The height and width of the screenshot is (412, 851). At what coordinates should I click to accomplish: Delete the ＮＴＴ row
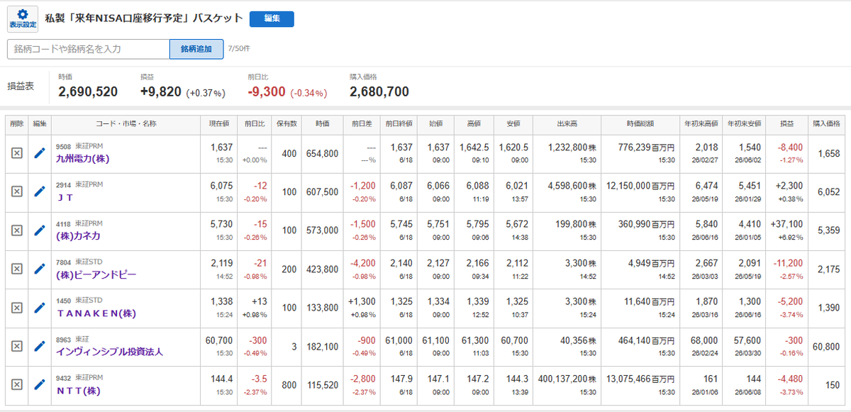pos(17,384)
